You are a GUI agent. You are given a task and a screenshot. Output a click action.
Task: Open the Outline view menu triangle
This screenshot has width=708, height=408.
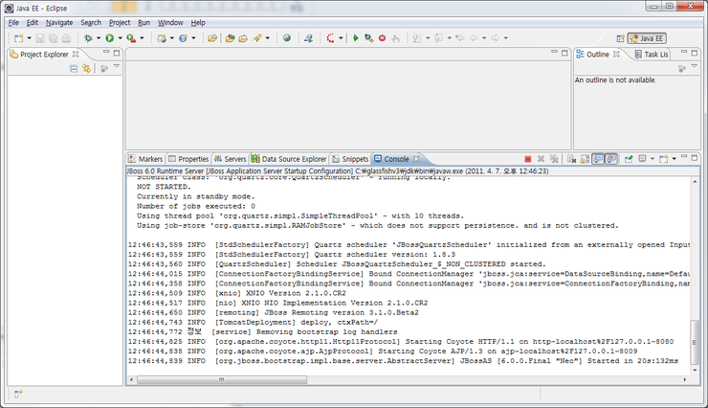click(x=695, y=66)
